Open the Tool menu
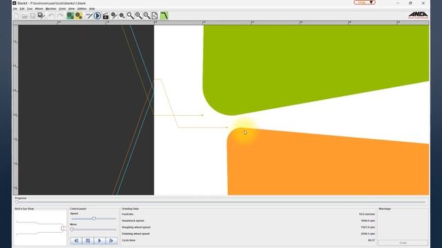Screen dimensions: 442x248 [x=30, y=9]
